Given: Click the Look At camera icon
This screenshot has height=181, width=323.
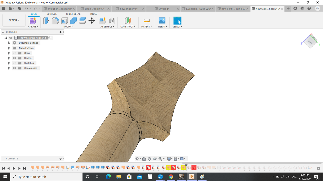Looking at the screenshot, I should [x=144, y=159].
